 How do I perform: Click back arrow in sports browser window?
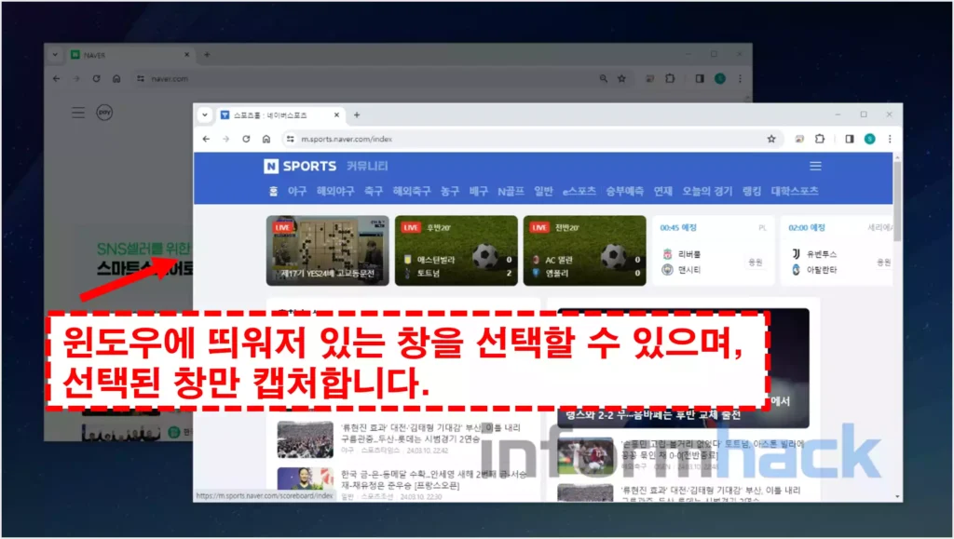tap(206, 139)
